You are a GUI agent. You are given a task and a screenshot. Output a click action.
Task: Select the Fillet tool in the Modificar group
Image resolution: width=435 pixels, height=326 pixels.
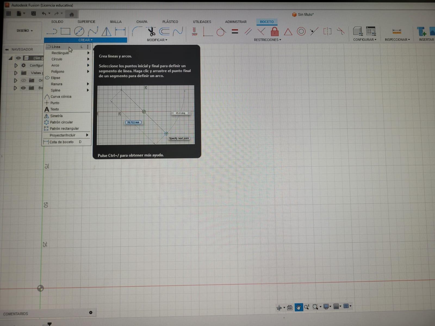tap(137, 32)
